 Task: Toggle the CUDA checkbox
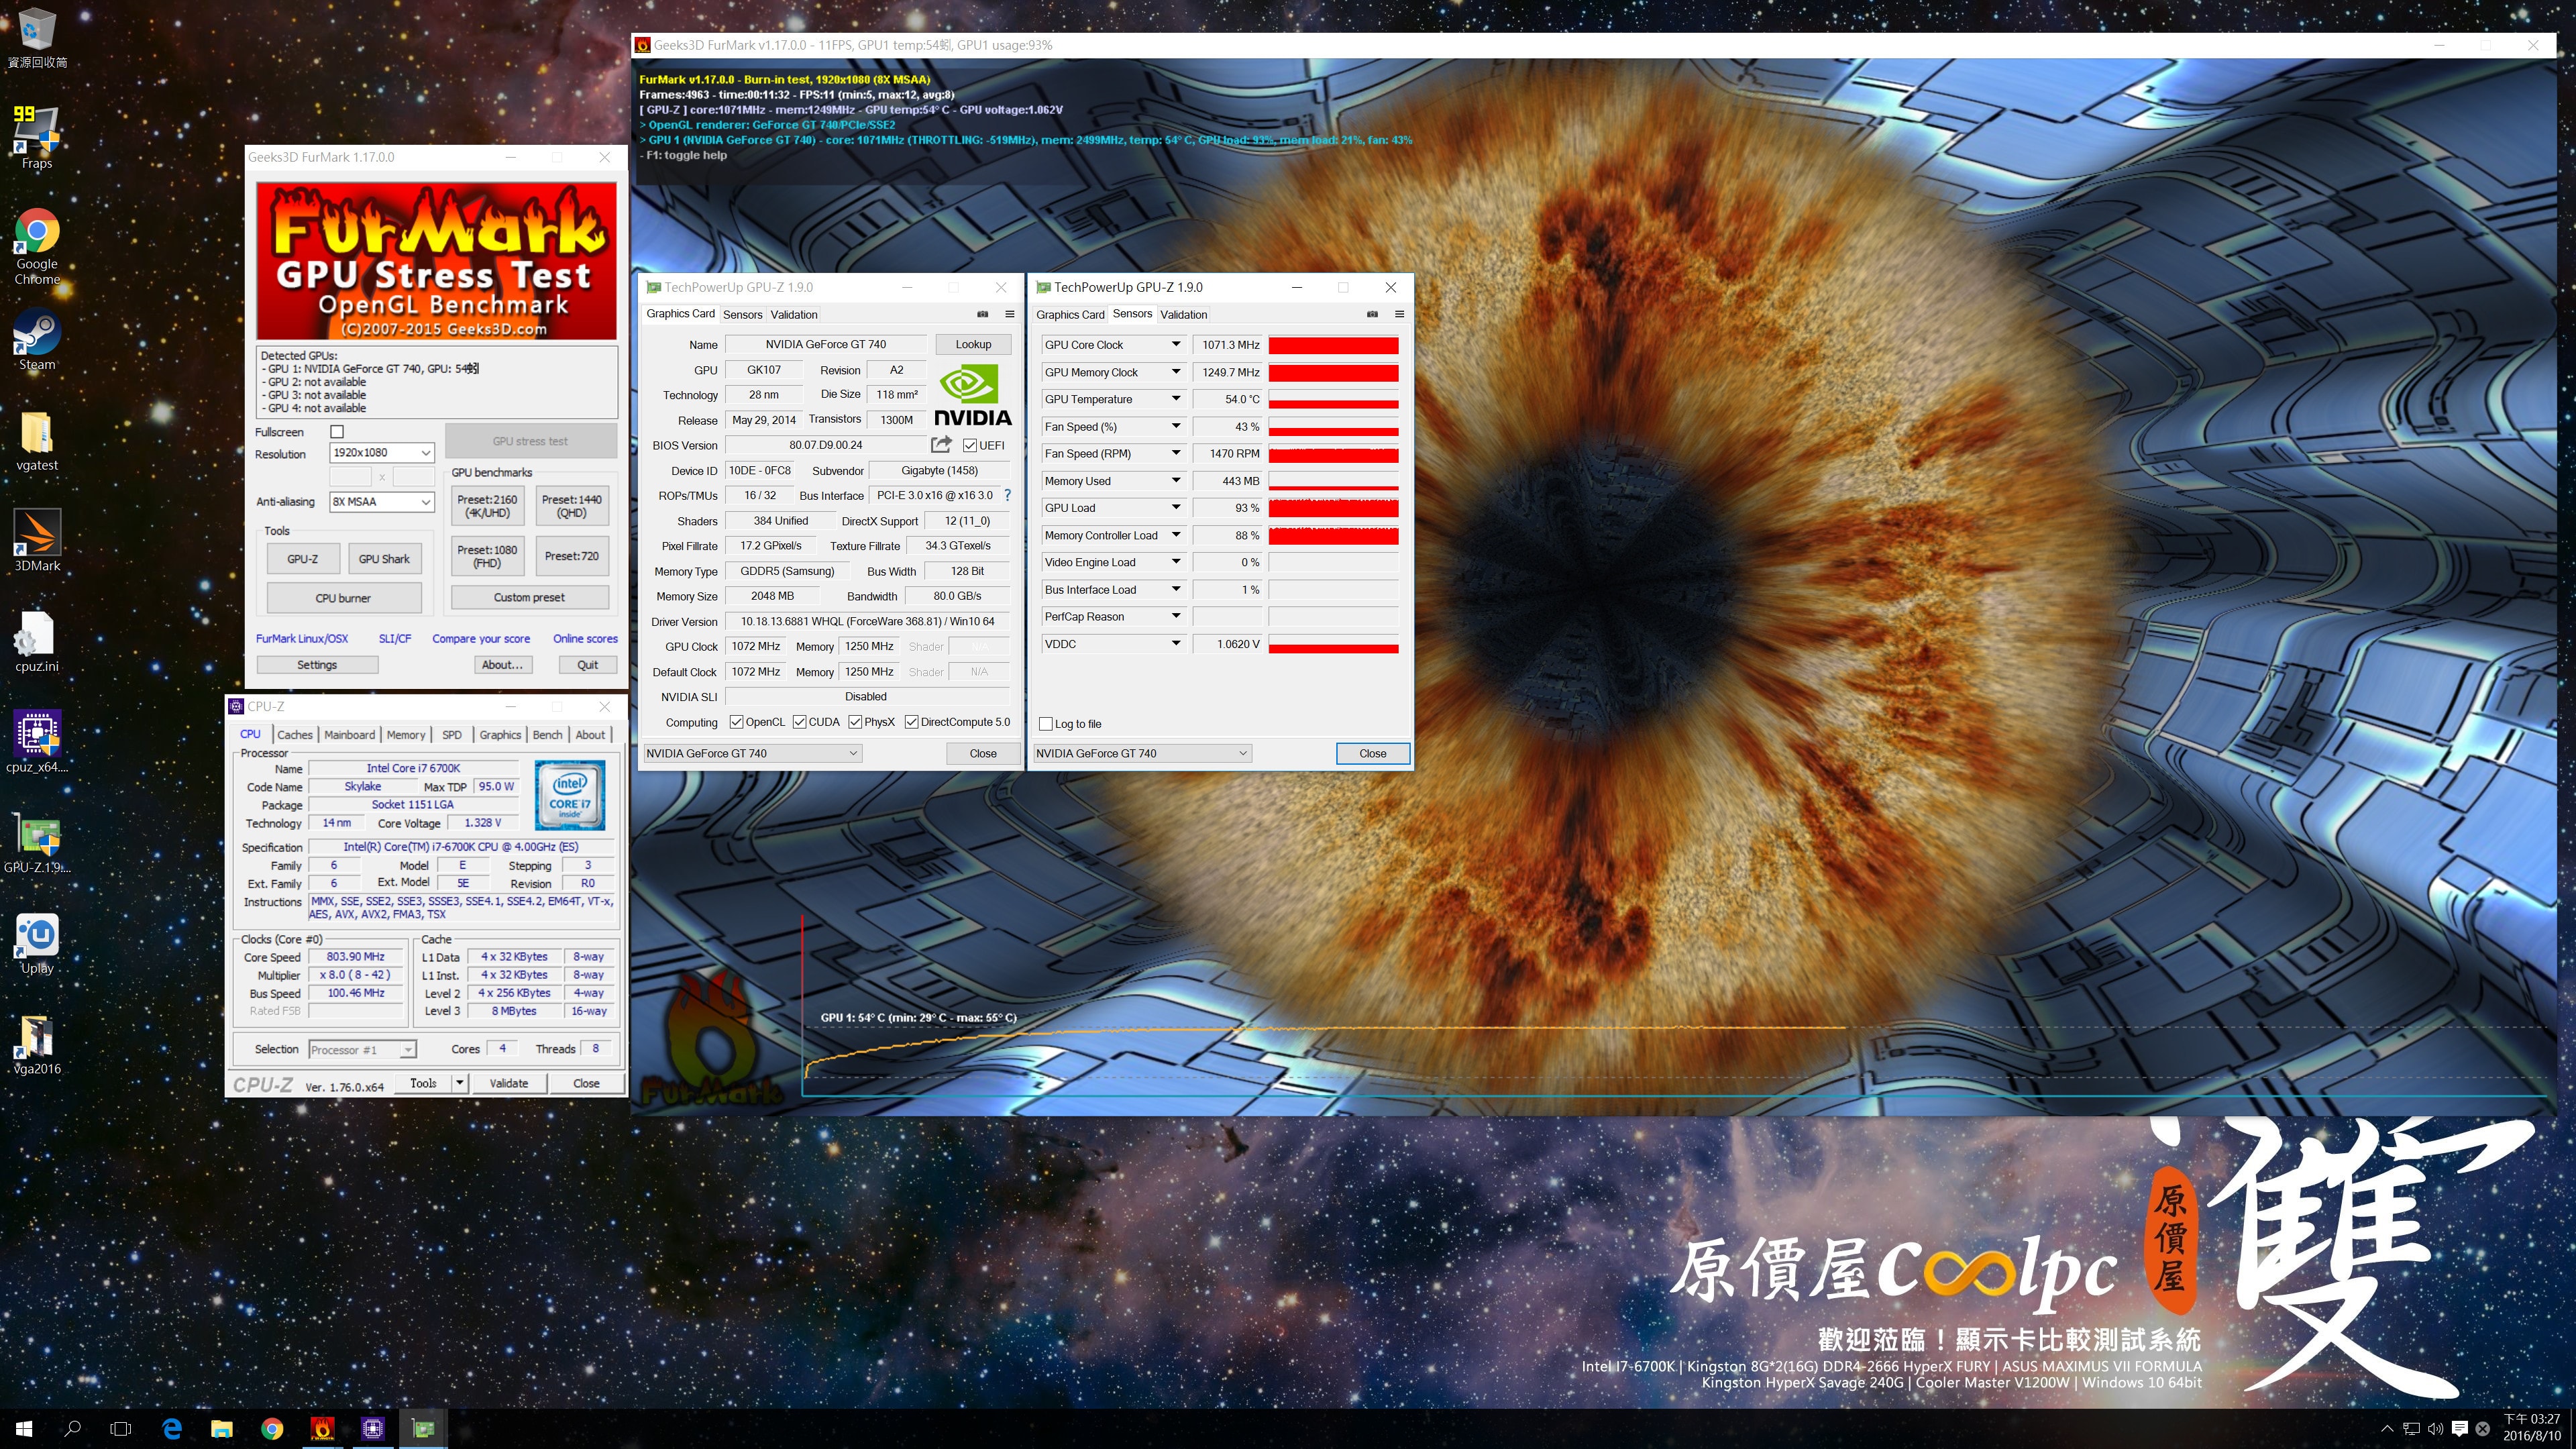800,722
